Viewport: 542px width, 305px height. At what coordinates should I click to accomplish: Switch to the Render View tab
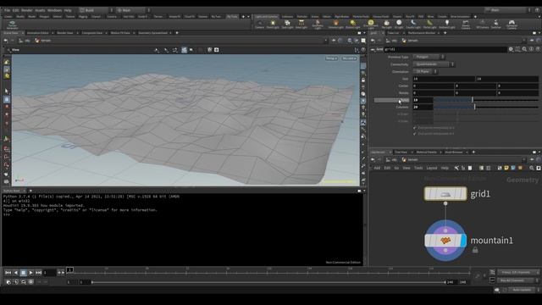coord(65,33)
